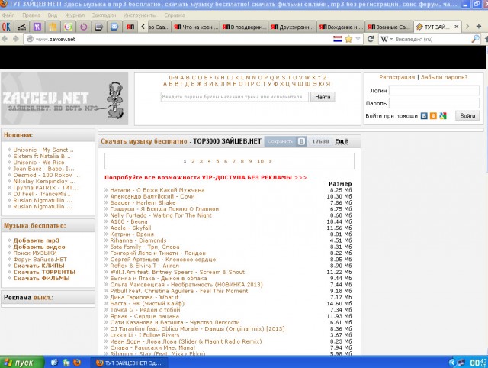The image size is (488, 368).
Task: Open the Odnoklassniki pinned tab
Action: click(x=6, y=27)
